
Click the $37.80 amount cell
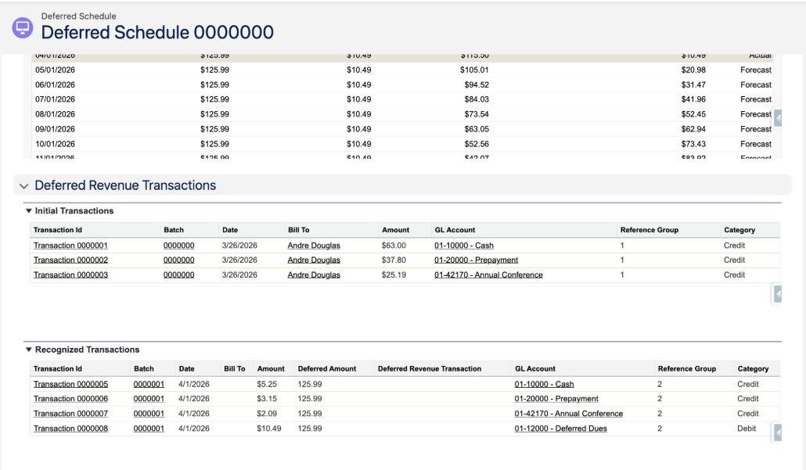394,260
